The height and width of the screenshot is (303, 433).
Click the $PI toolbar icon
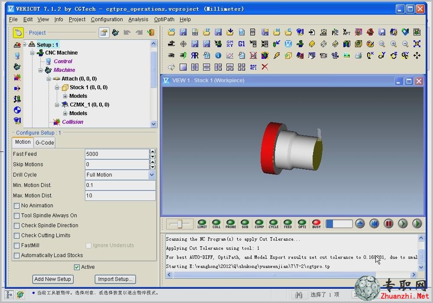click(x=253, y=67)
